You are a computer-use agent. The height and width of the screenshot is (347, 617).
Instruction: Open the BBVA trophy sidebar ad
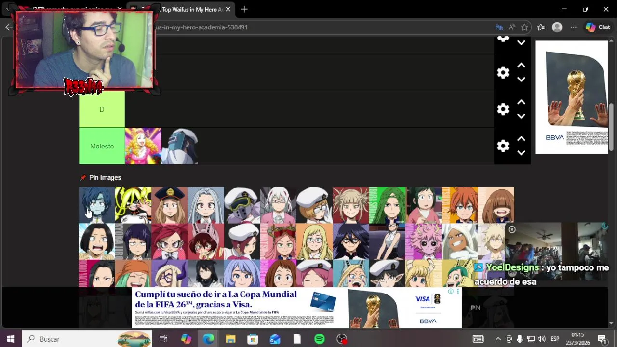[x=572, y=97]
